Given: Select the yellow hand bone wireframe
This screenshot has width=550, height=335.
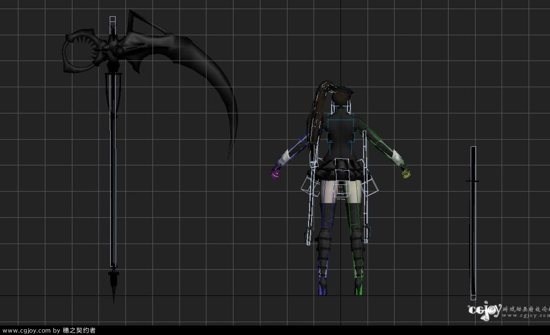Looking at the screenshot, I should click(x=406, y=173).
